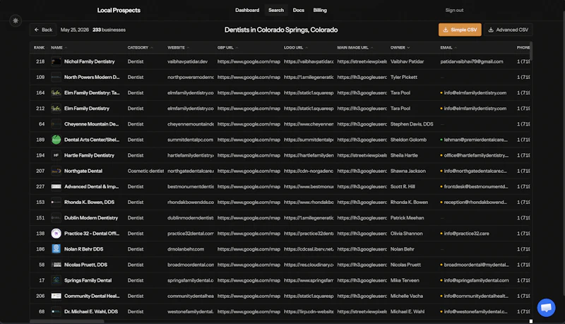Image resolution: width=565 pixels, height=324 pixels.
Task: Go to the Dashboard tab
Action: [247, 10]
